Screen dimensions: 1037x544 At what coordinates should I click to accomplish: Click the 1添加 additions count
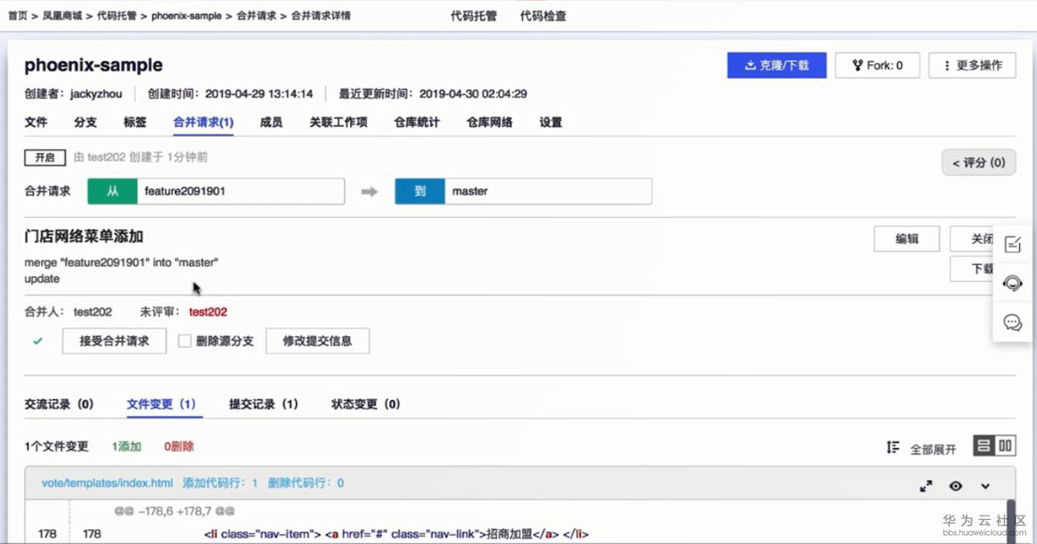(127, 447)
